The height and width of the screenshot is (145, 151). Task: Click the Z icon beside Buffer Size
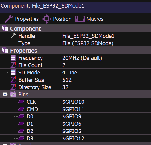pos(13,80)
